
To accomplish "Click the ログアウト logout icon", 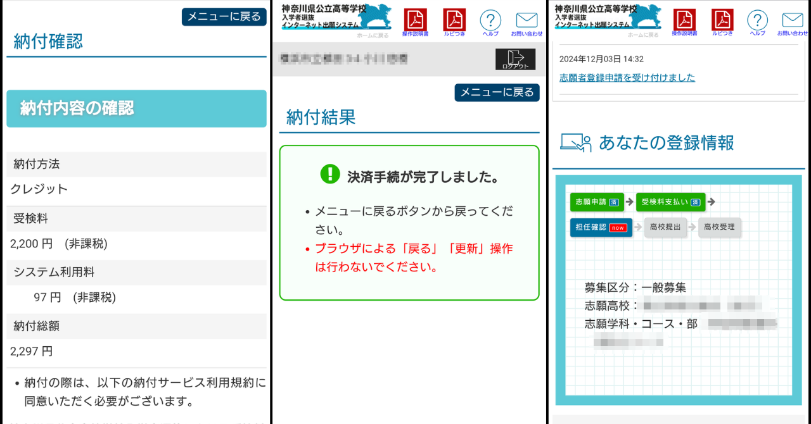I will [515, 59].
